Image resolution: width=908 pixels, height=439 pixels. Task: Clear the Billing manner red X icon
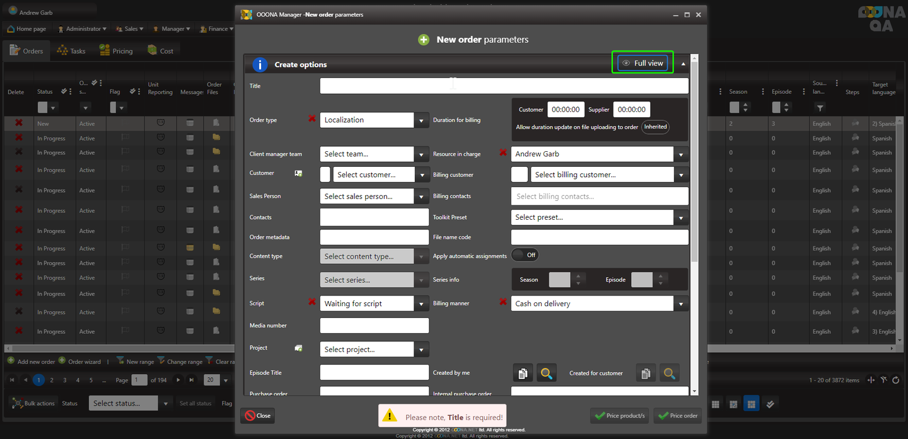pos(503,302)
